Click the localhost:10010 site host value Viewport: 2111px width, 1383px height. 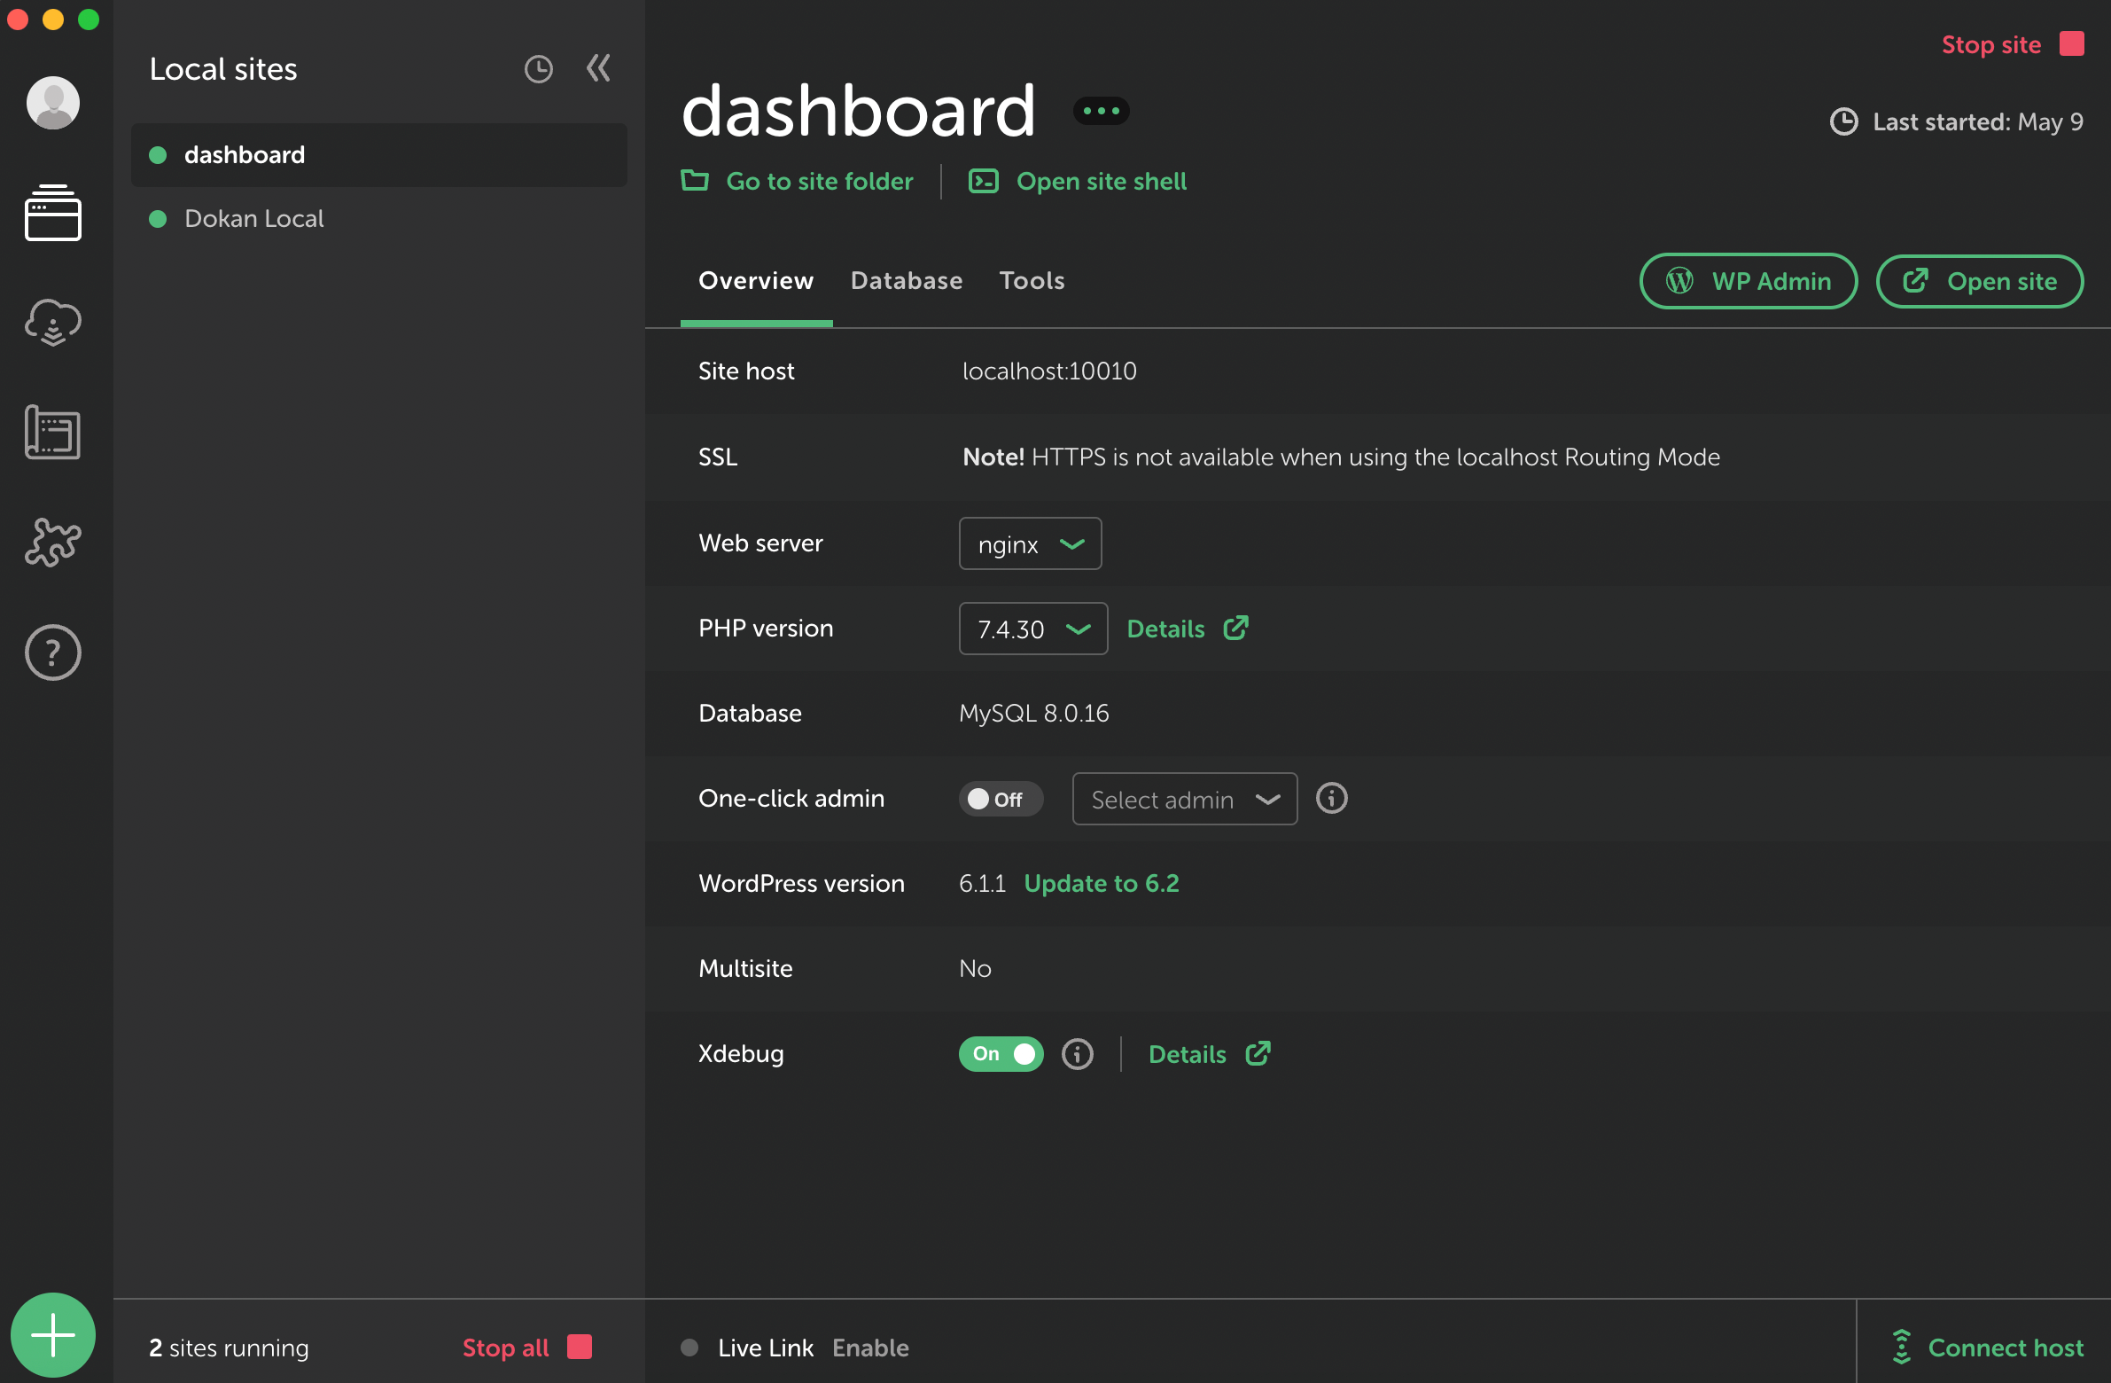coord(1049,371)
